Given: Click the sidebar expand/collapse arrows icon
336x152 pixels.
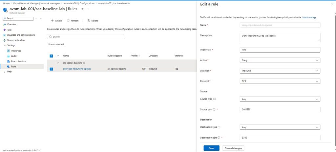Looking at the screenshot, I should coord(36,19).
